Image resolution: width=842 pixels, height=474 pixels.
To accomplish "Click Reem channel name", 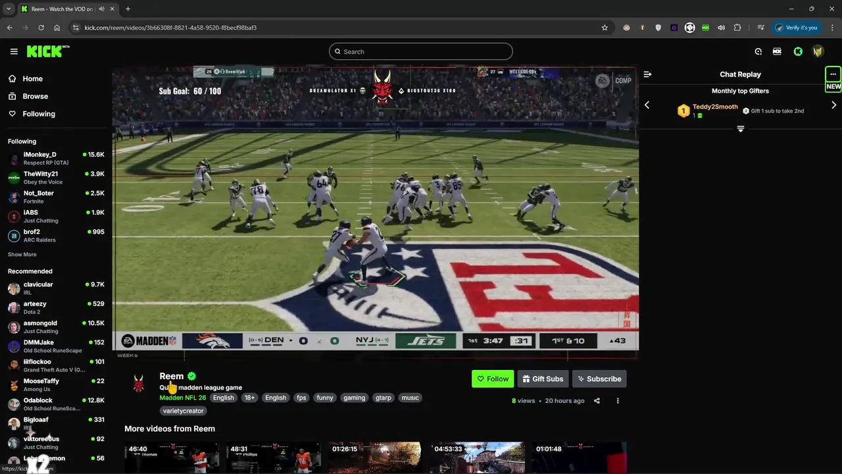I will tap(171, 376).
